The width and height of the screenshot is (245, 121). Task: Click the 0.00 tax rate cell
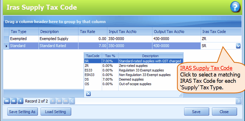pos(93,39)
